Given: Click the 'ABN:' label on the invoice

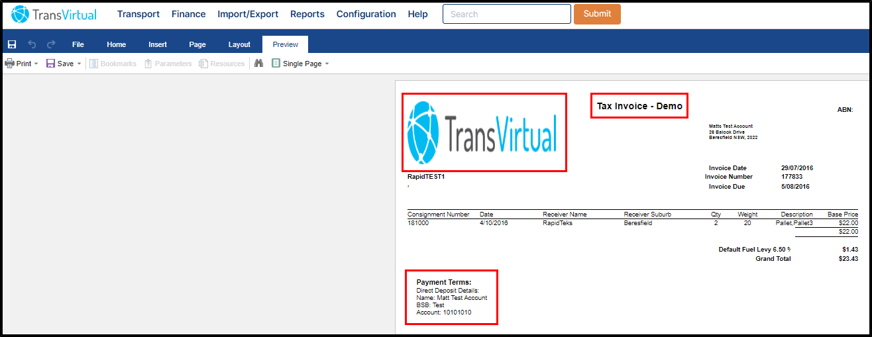Looking at the screenshot, I should click(845, 110).
